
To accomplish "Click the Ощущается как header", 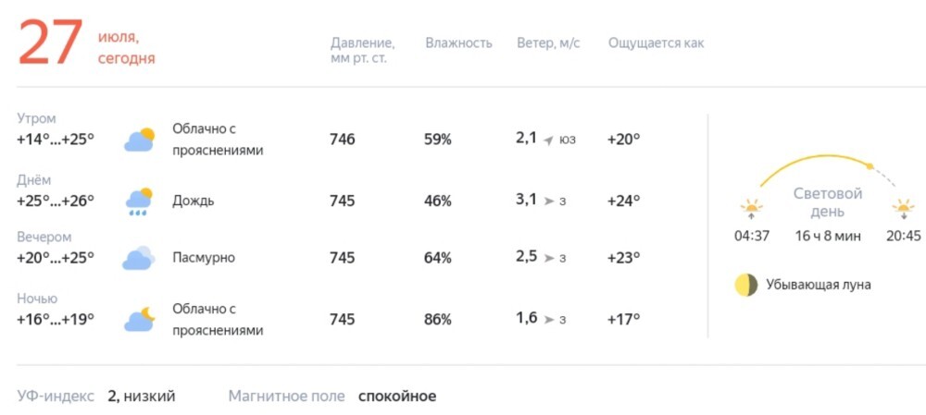I will tap(657, 43).
